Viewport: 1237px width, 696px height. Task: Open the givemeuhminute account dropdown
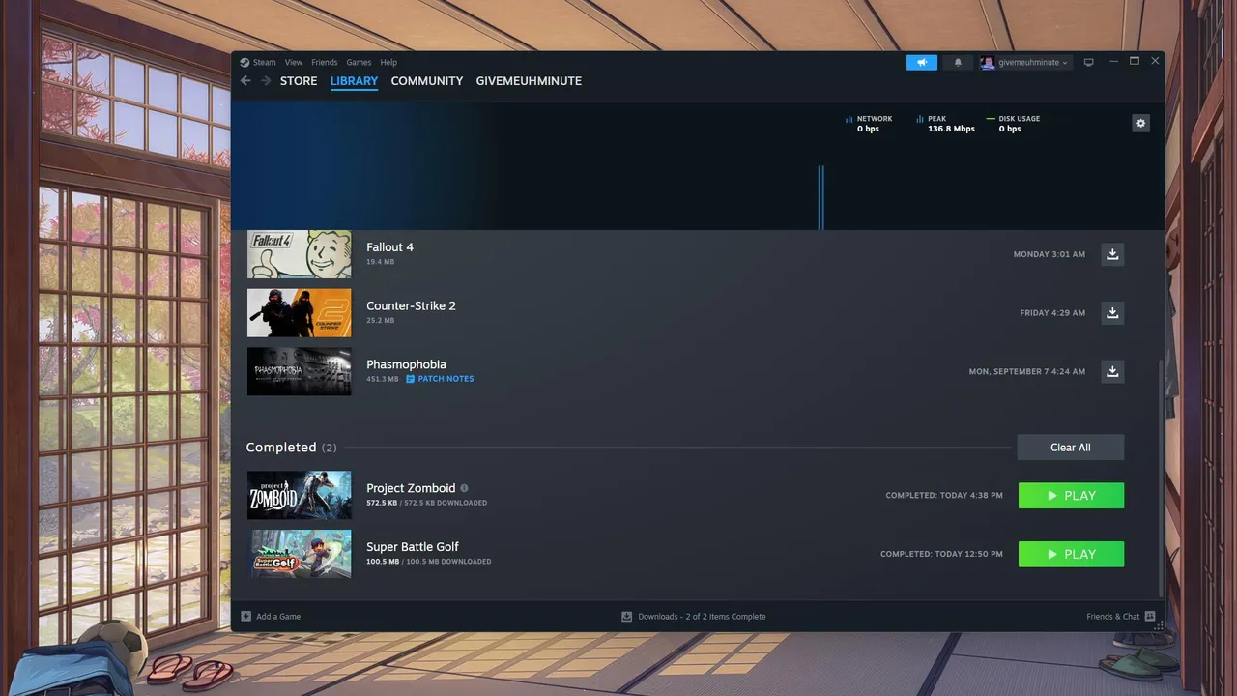pos(1025,62)
